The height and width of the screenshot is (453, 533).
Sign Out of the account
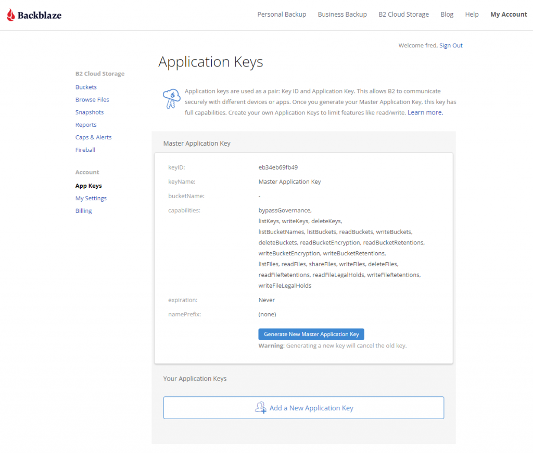[x=451, y=45]
